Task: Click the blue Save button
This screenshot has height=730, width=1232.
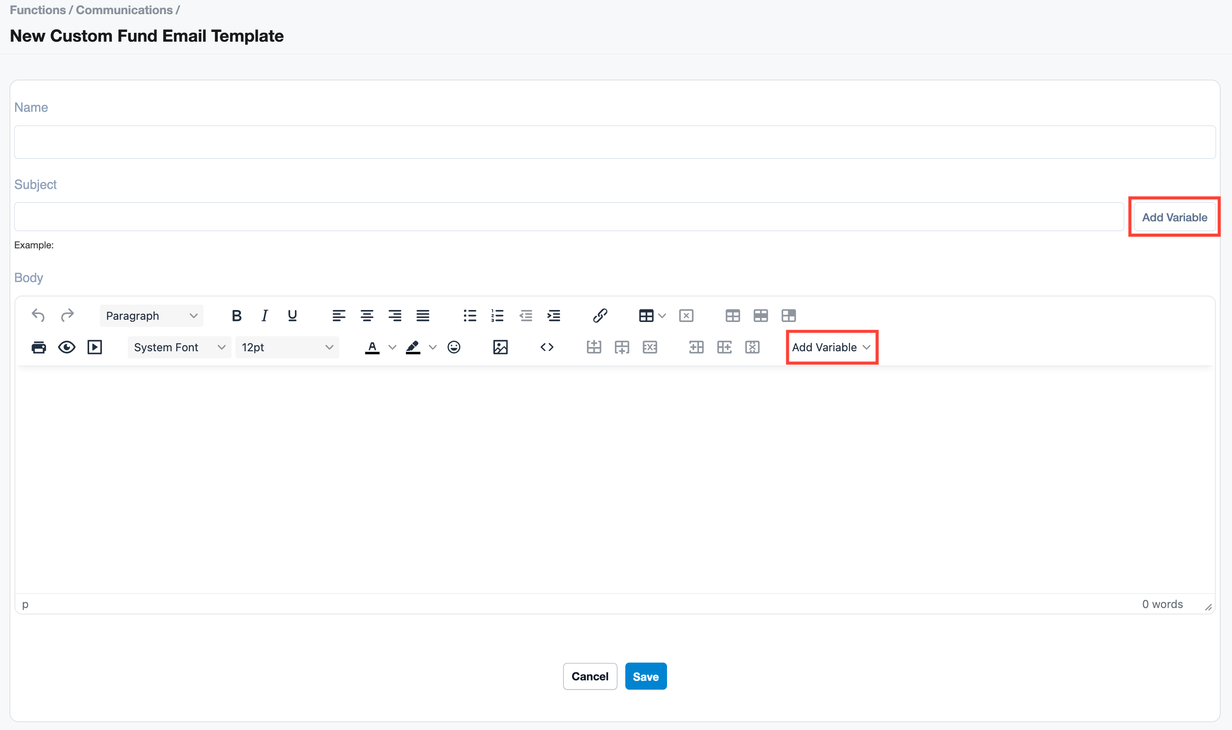Action: coord(645,676)
